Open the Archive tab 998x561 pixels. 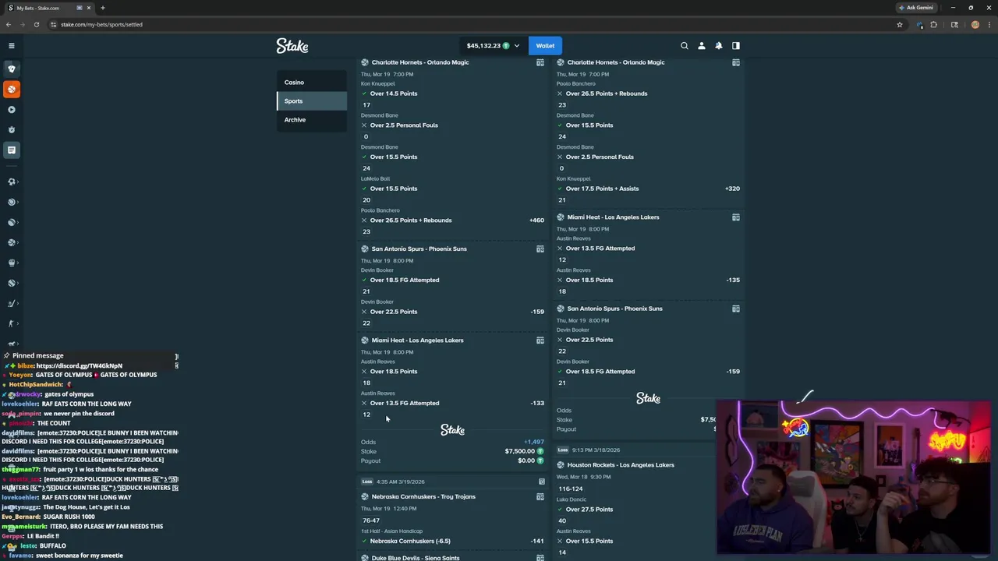pyautogui.click(x=312, y=119)
